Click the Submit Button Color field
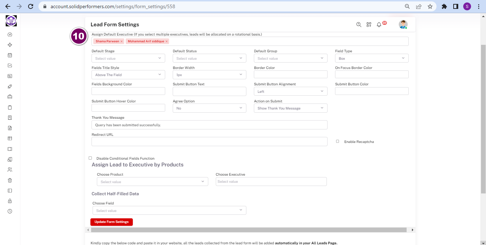This screenshot has height=245, width=486. (372, 91)
